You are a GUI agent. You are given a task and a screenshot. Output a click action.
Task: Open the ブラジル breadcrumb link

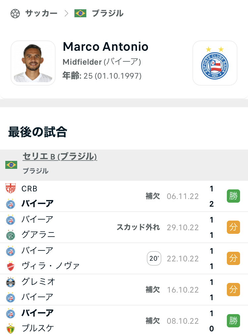(107, 13)
